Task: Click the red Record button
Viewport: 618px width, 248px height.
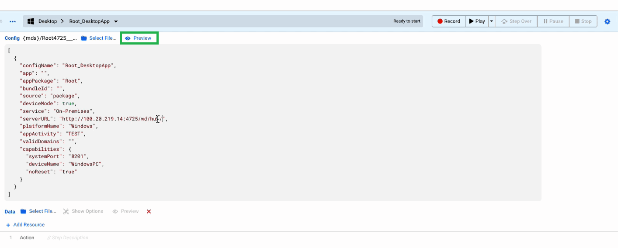Action: click(x=448, y=21)
